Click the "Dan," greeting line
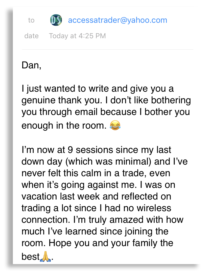The height and width of the screenshot is (277, 210). 31,65
